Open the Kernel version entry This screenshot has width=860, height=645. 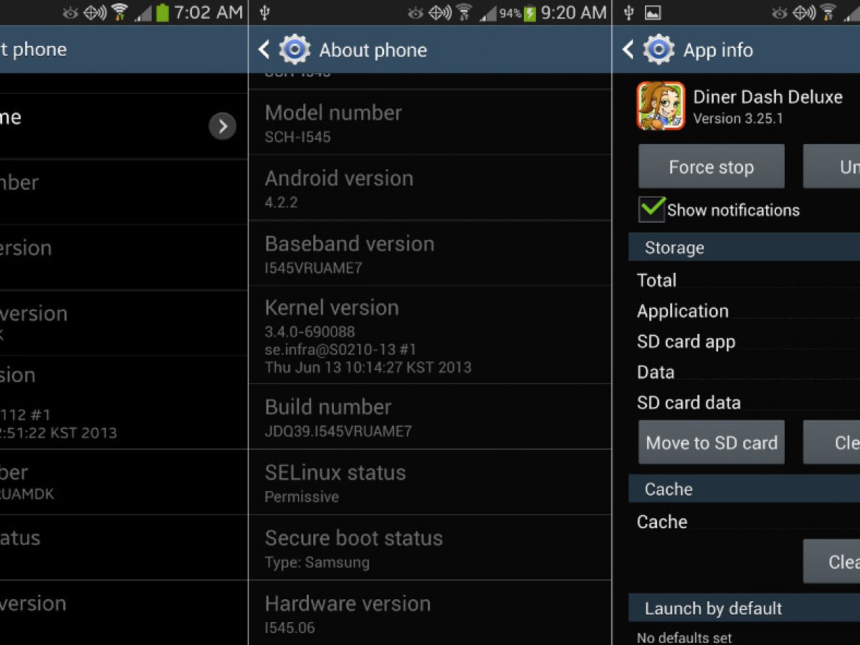[x=430, y=335]
